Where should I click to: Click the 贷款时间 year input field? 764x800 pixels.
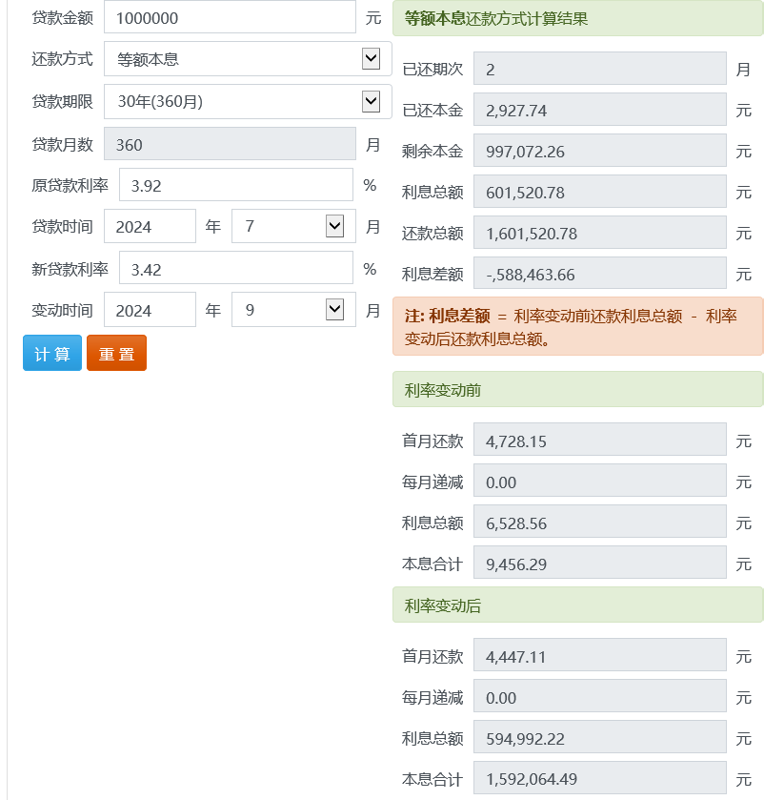click(x=150, y=227)
